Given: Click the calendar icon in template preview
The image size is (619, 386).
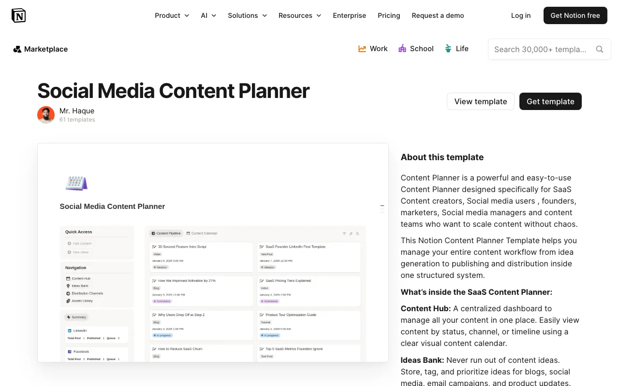Looking at the screenshot, I should pos(76,183).
